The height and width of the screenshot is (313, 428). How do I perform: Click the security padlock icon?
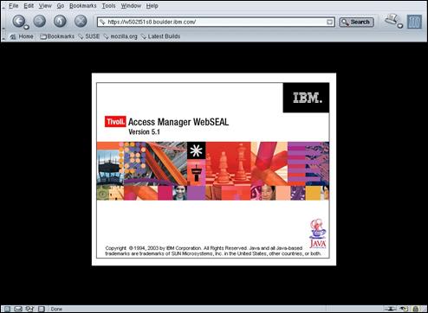(416, 309)
